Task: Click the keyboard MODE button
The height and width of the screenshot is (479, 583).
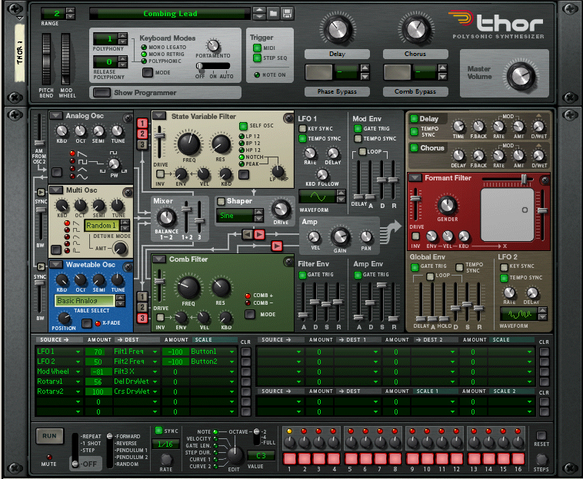Action: pyautogui.click(x=148, y=72)
